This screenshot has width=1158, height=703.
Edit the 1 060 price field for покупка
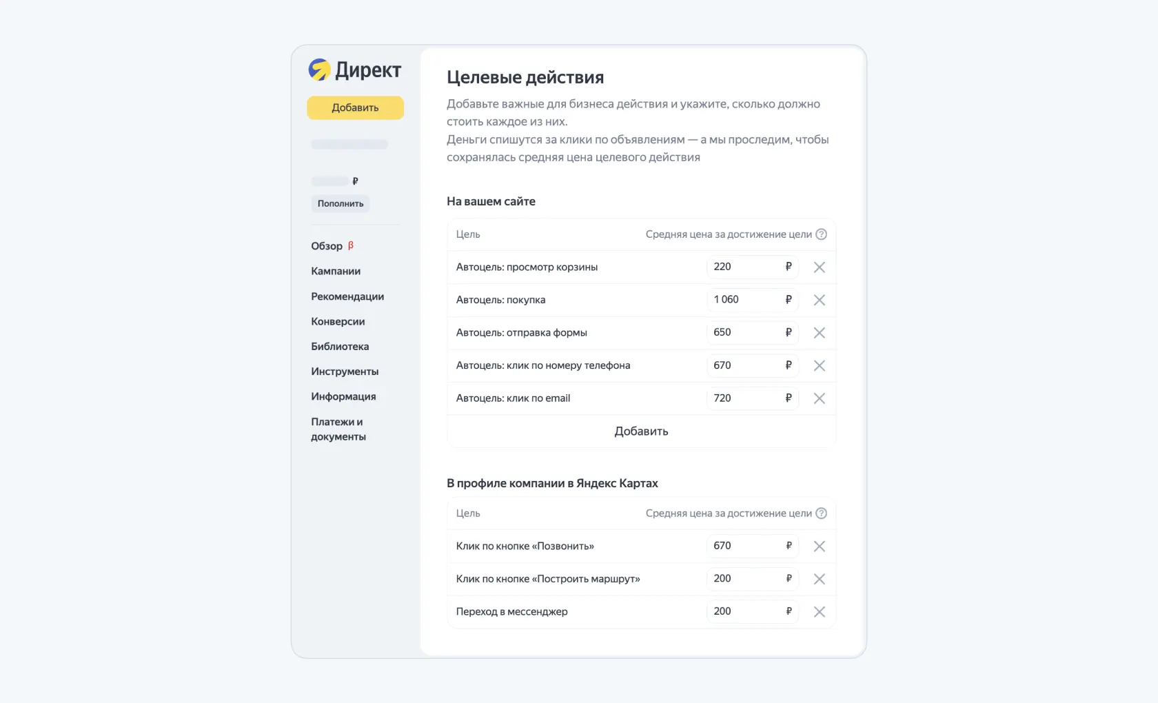tap(752, 300)
